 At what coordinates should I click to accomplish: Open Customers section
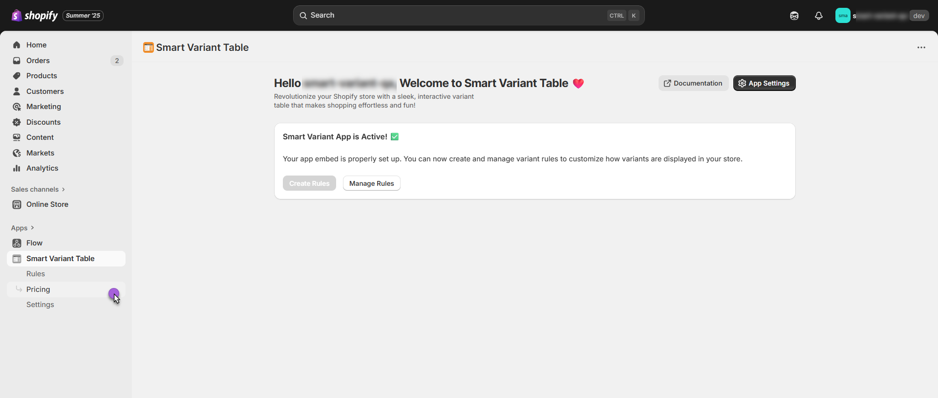coord(45,91)
